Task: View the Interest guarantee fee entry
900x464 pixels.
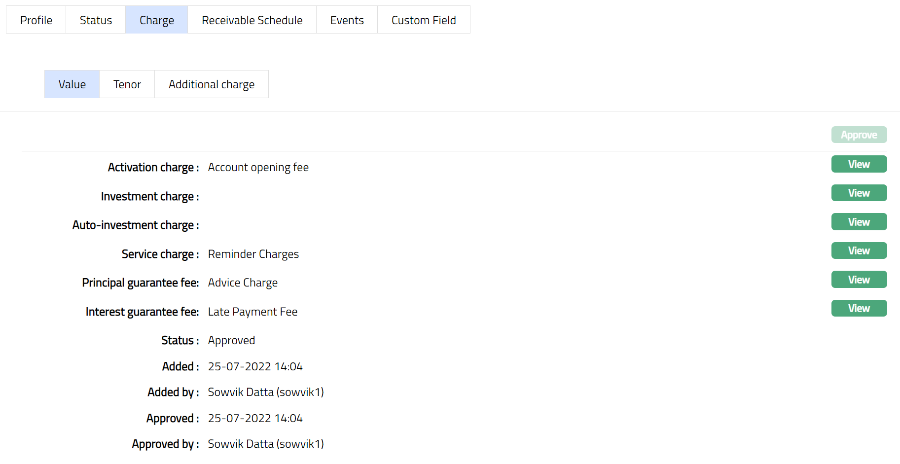Action: pyautogui.click(x=859, y=308)
